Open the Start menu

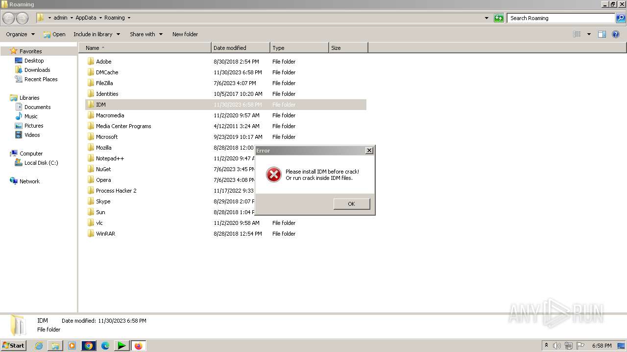coord(14,346)
